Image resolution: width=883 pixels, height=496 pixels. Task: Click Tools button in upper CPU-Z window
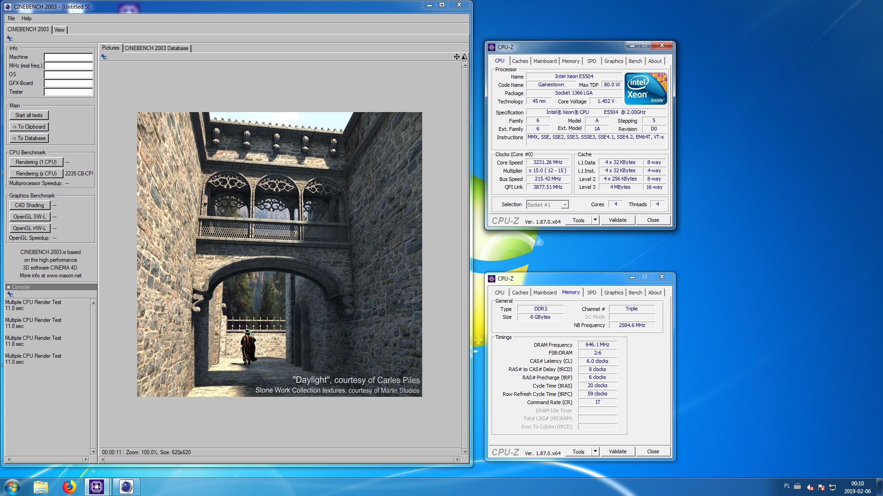pos(579,220)
